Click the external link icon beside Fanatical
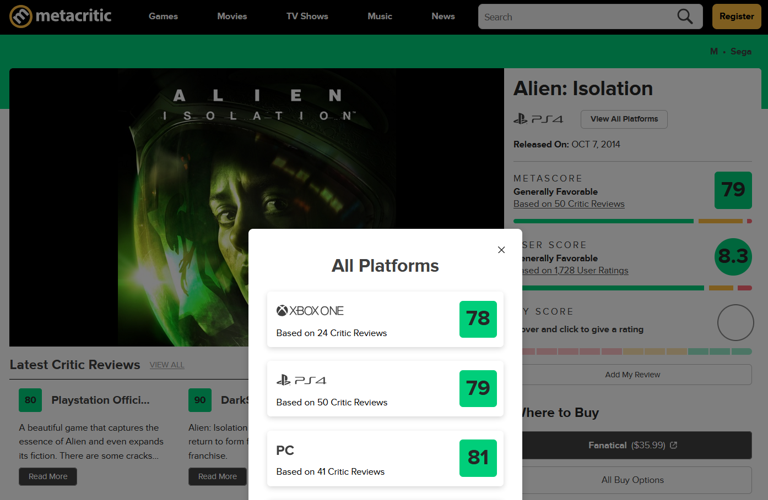 click(673, 445)
